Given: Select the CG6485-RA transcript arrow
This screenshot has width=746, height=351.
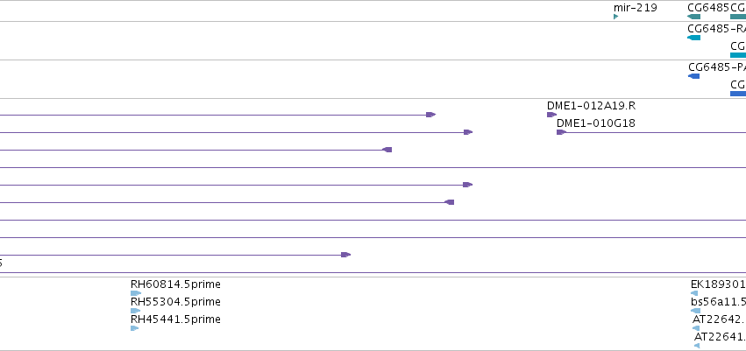Looking at the screenshot, I should coord(693,38).
